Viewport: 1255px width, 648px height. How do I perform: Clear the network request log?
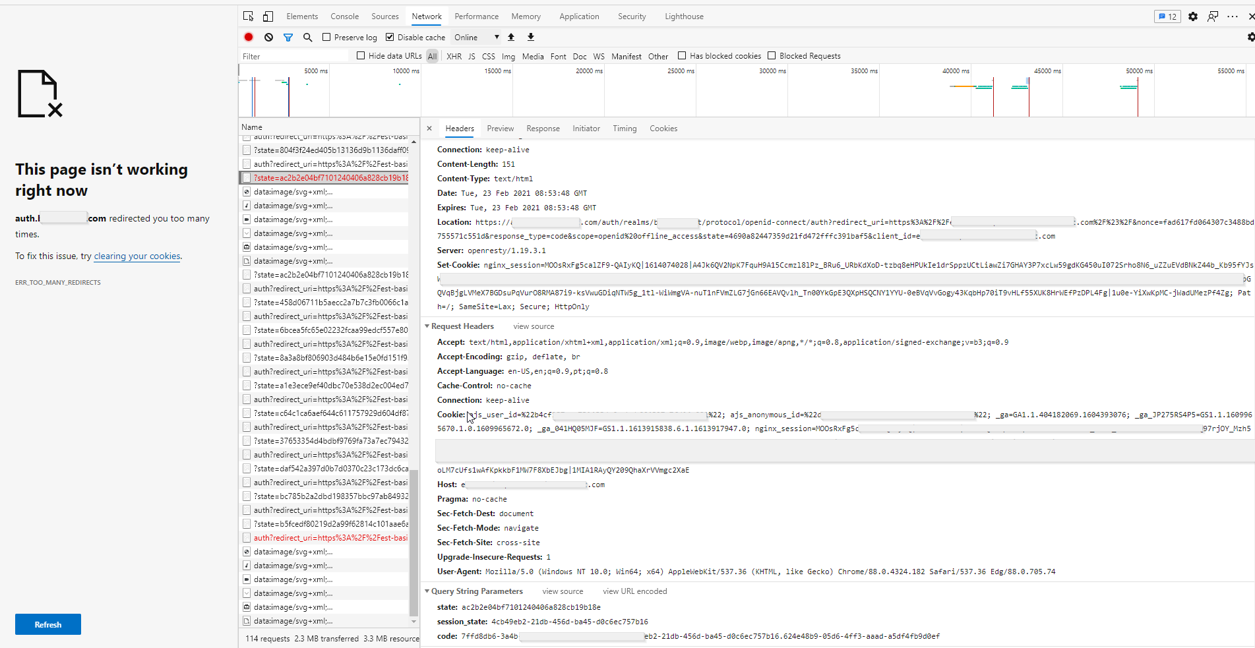click(x=268, y=37)
